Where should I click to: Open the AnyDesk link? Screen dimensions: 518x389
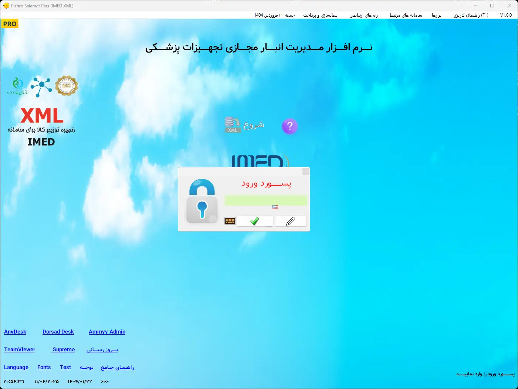click(15, 332)
